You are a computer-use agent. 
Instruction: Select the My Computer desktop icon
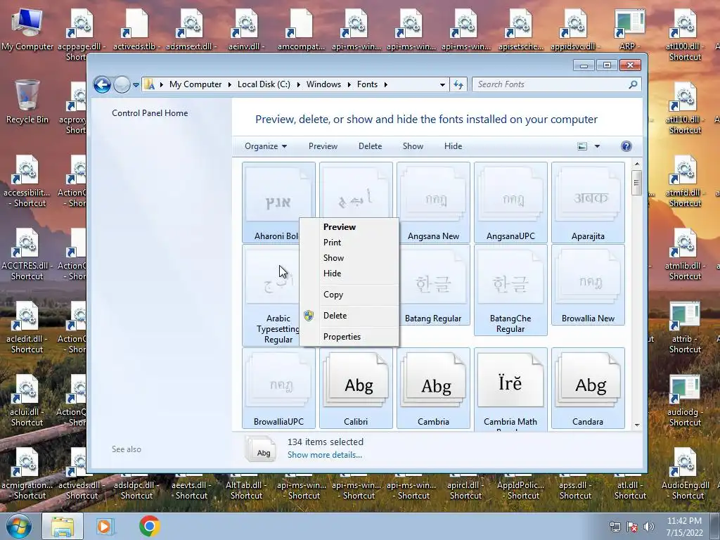[x=27, y=30]
